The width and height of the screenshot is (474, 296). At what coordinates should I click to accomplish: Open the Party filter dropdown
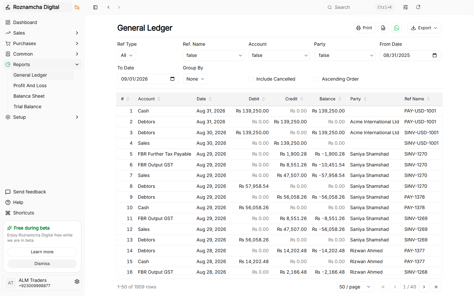(345, 55)
